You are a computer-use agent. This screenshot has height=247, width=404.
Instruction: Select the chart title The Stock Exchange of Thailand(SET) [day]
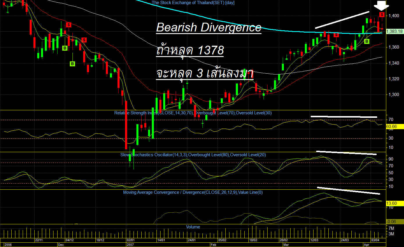click(193, 3)
